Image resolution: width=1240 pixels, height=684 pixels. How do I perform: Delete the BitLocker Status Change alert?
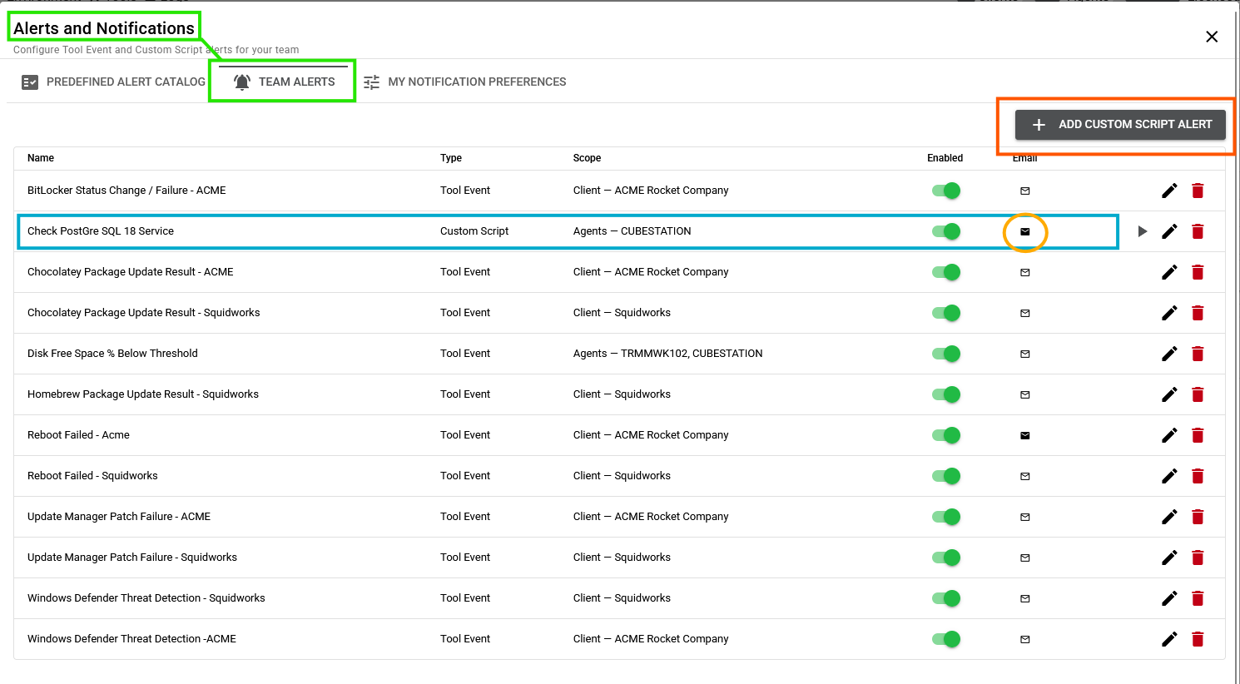(1198, 191)
